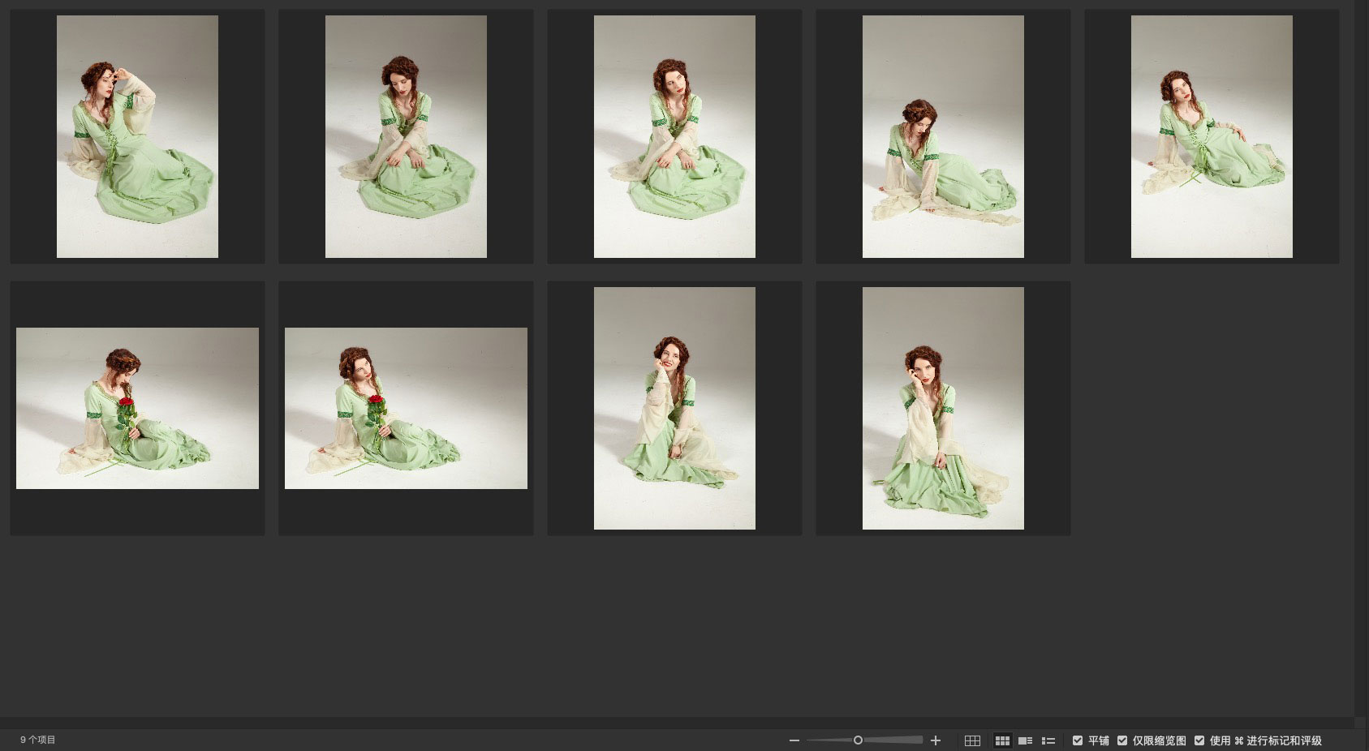
Task: Select fourth top-row photo with cream fabric spread
Action: [943, 136]
